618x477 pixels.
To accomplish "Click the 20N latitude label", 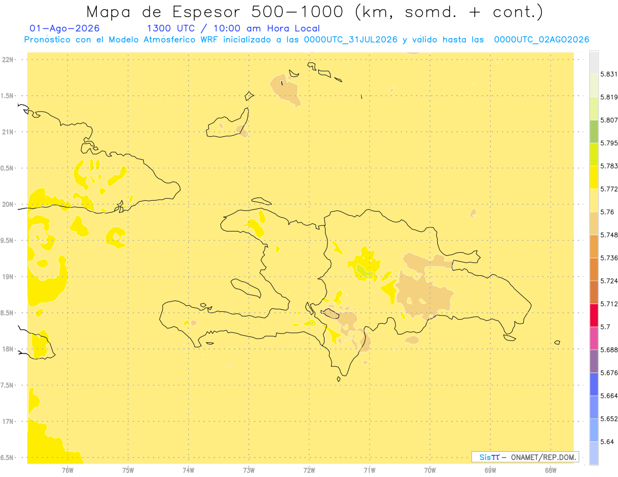I will coord(8,204).
